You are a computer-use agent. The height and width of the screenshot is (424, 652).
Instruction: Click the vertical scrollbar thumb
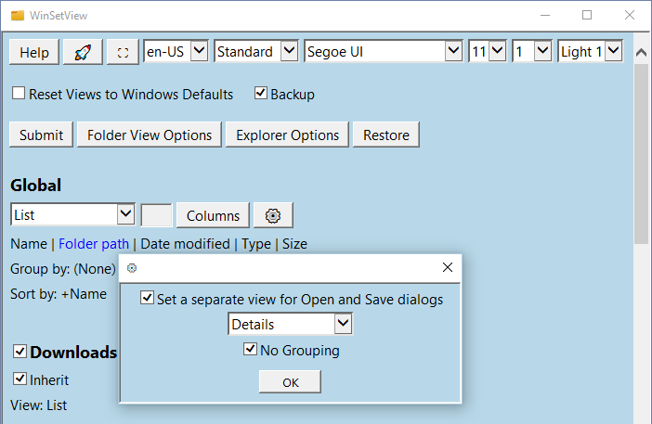click(x=641, y=154)
